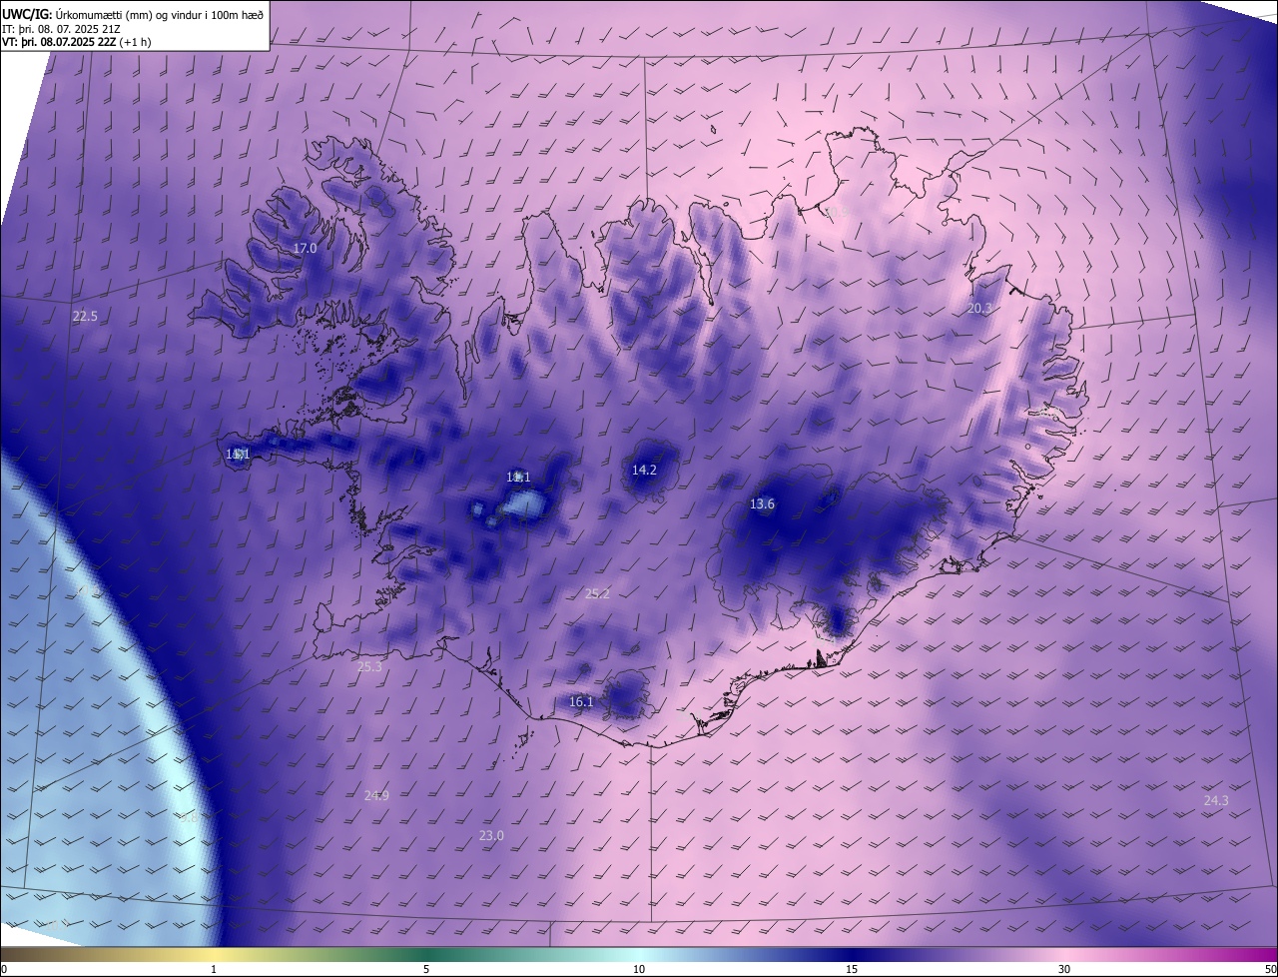Click the 11.1 value above the light-blue patch
1278x977 pixels.
click(518, 478)
